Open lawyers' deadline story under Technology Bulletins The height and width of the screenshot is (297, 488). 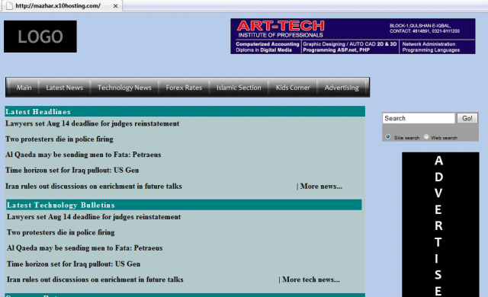94,217
